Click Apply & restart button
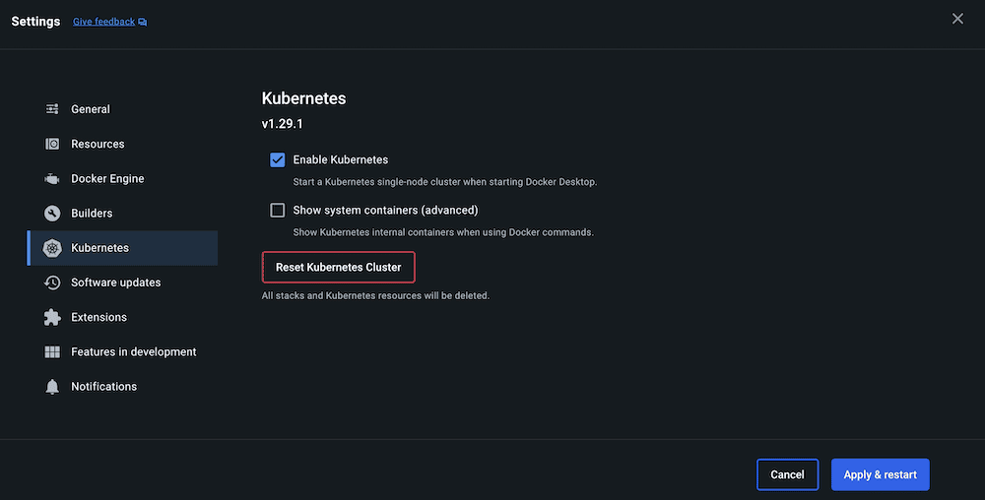The width and height of the screenshot is (985, 500). tap(880, 474)
